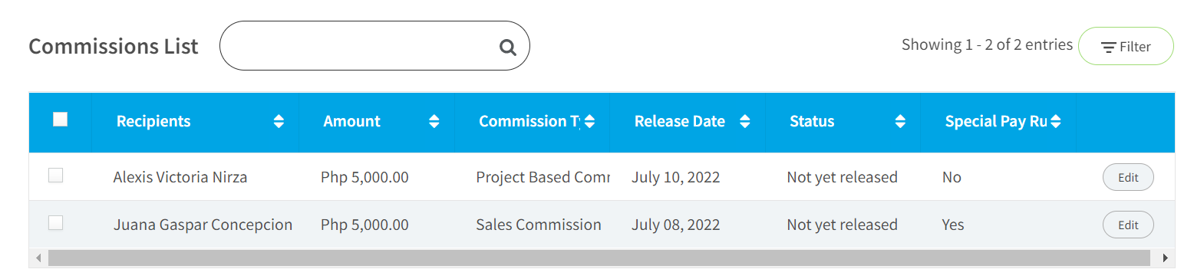Image resolution: width=1194 pixels, height=279 pixels.
Task: Sort by Recipients column arrows
Action: pyautogui.click(x=279, y=121)
